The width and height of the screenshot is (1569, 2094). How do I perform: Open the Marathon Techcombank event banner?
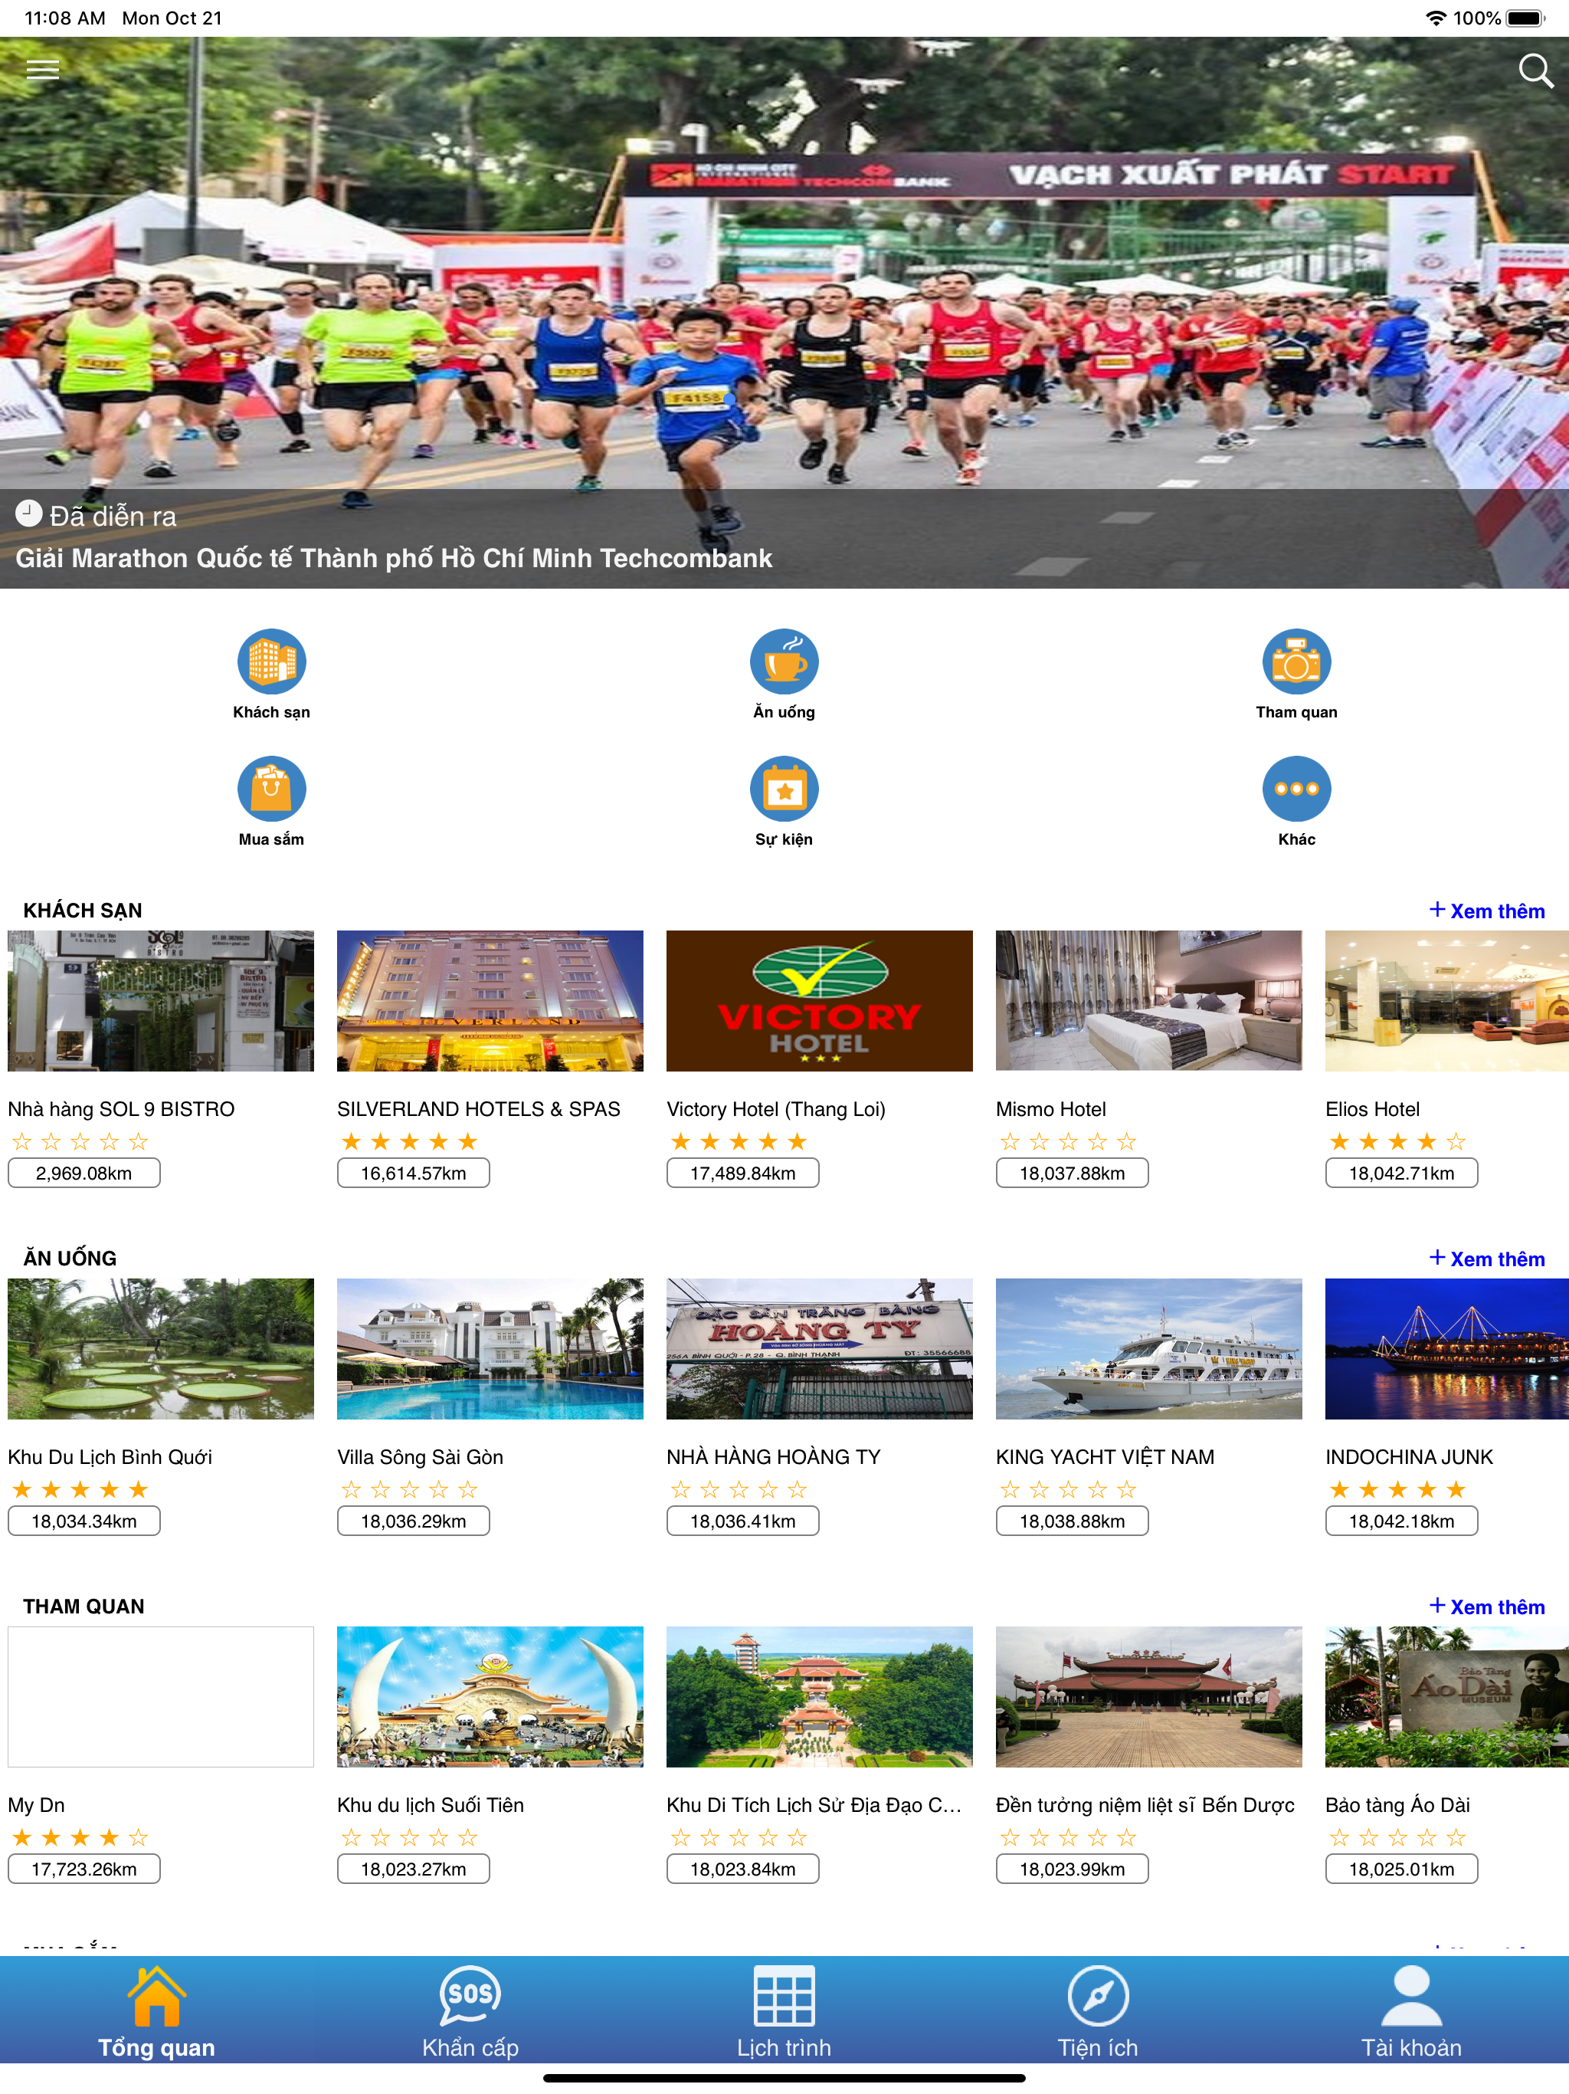784,313
